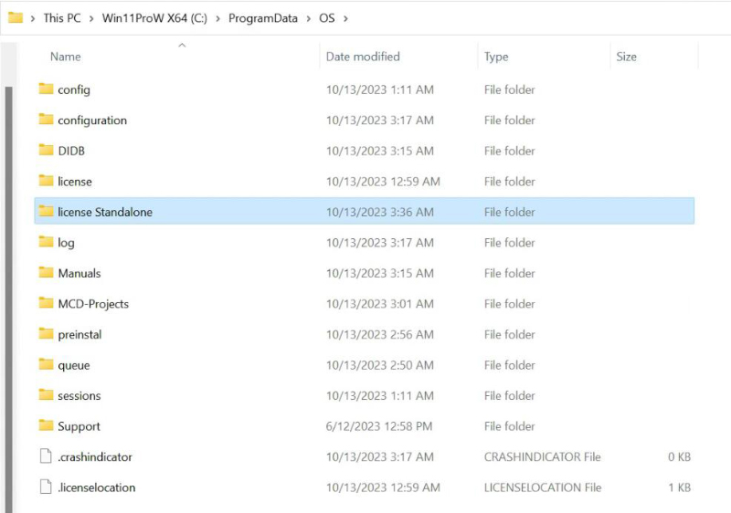Select the configuration folder icon
This screenshot has width=731, height=513.
tap(46, 120)
